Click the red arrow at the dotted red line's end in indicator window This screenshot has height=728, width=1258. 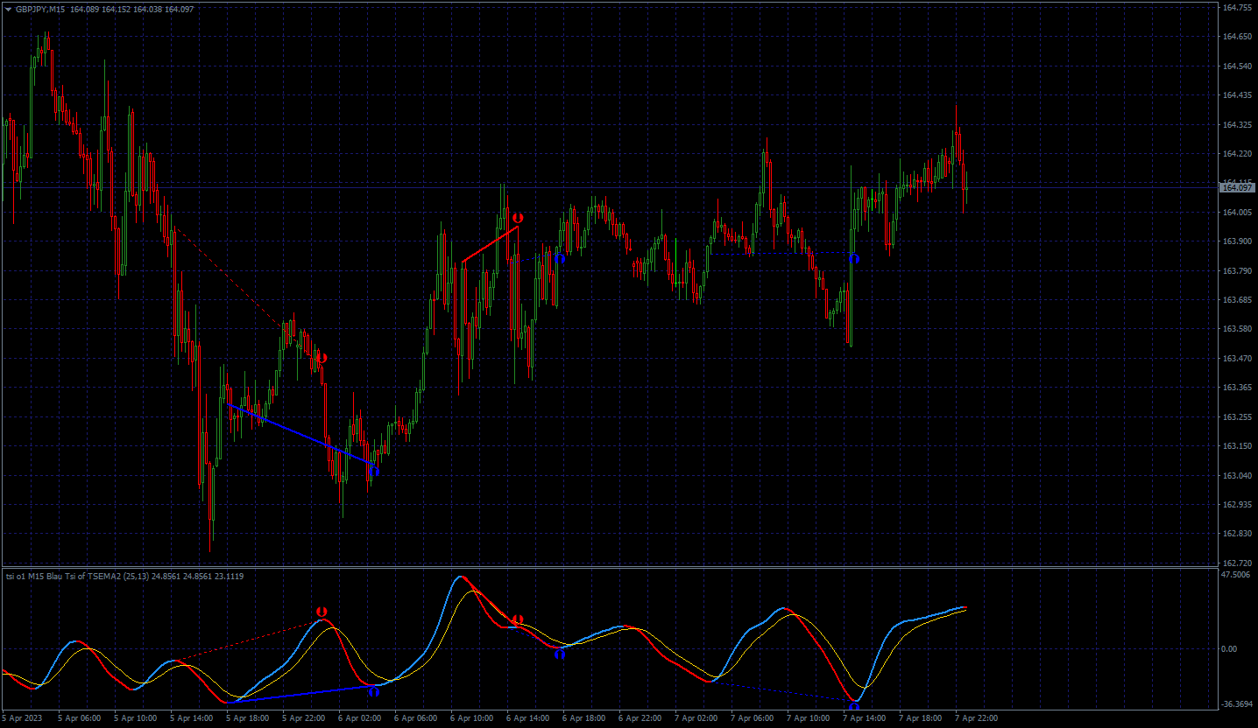(322, 611)
